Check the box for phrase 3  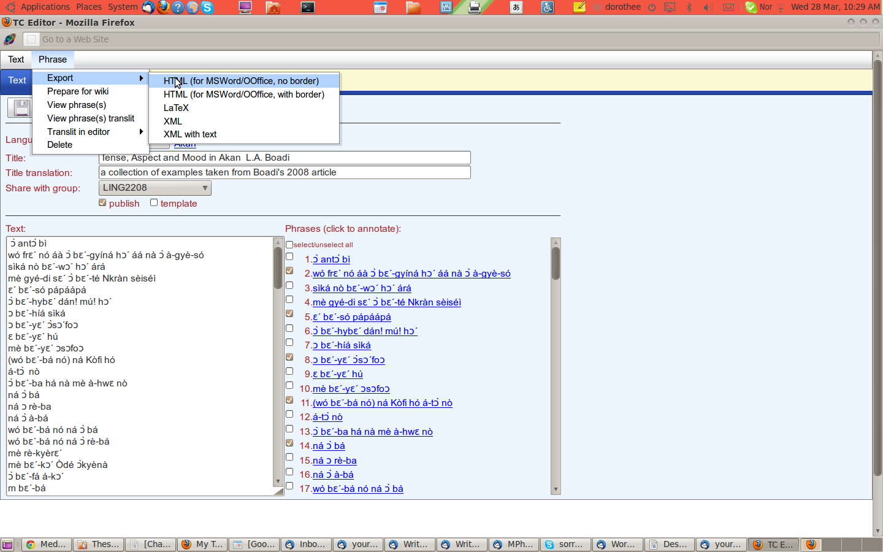click(x=289, y=285)
